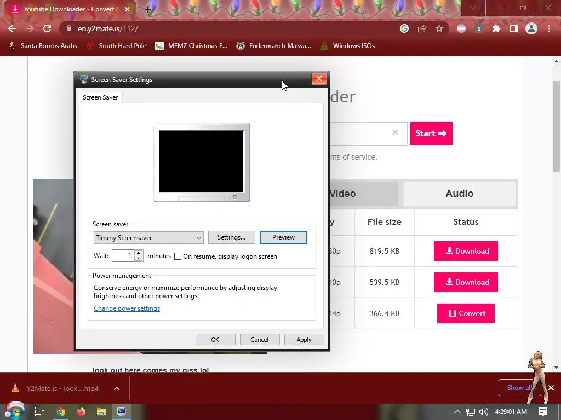Toggle the browser side panel icon
This screenshot has height=420, width=561.
[x=514, y=28]
